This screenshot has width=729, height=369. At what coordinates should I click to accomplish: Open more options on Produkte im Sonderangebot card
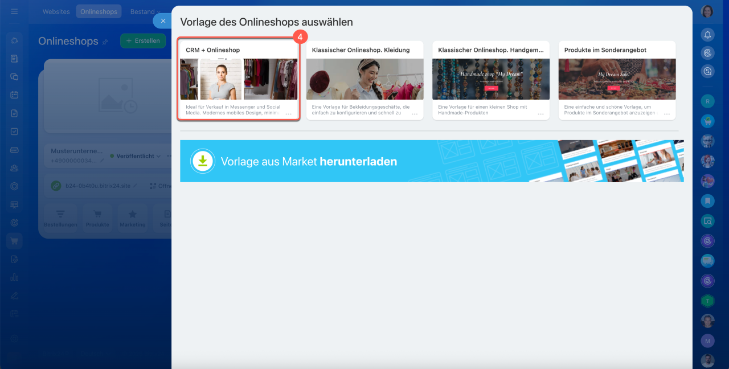[667, 114]
